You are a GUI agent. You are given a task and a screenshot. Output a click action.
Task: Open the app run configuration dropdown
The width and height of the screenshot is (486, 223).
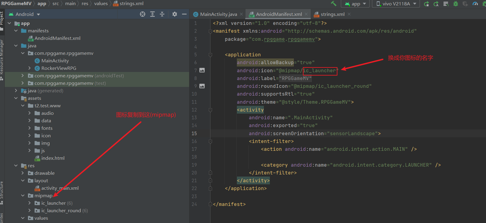tap(355, 4)
